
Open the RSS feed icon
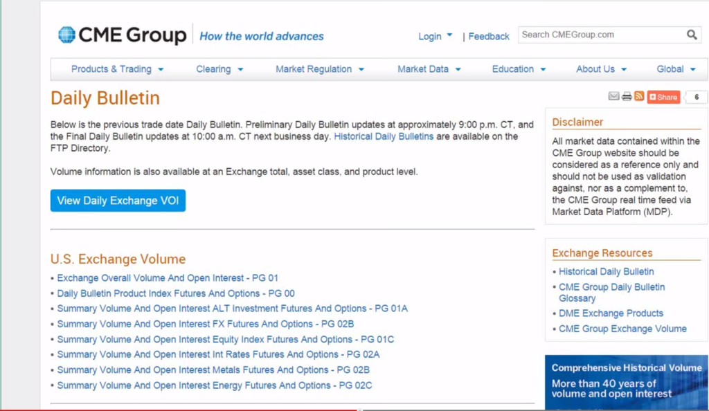click(639, 96)
